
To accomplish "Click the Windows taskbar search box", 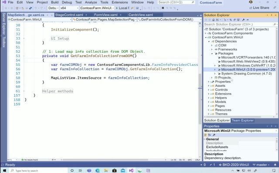I will click(38, 170).
